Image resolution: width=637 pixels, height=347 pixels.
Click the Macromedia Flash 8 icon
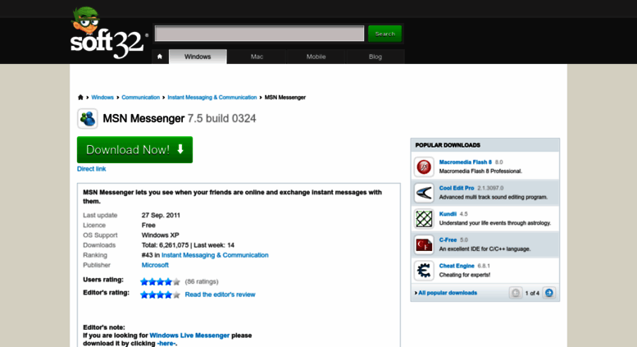(424, 167)
